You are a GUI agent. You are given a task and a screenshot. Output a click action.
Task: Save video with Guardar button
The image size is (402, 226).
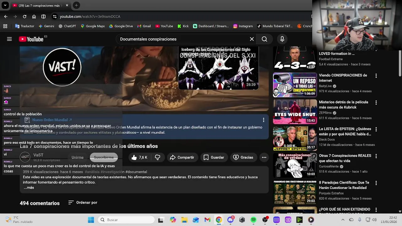[x=214, y=158]
